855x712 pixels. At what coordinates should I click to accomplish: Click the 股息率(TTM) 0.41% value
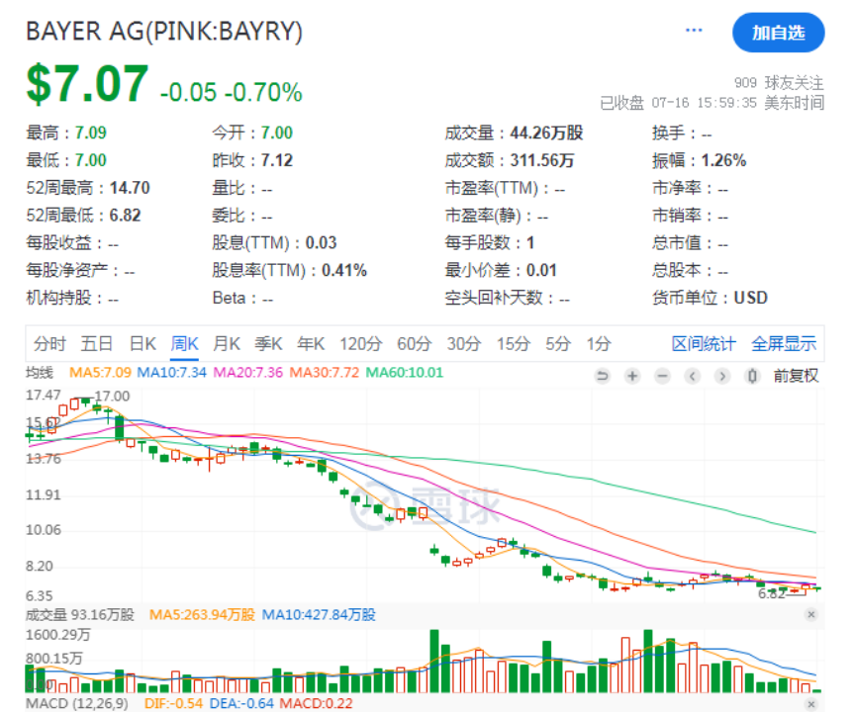(x=344, y=270)
